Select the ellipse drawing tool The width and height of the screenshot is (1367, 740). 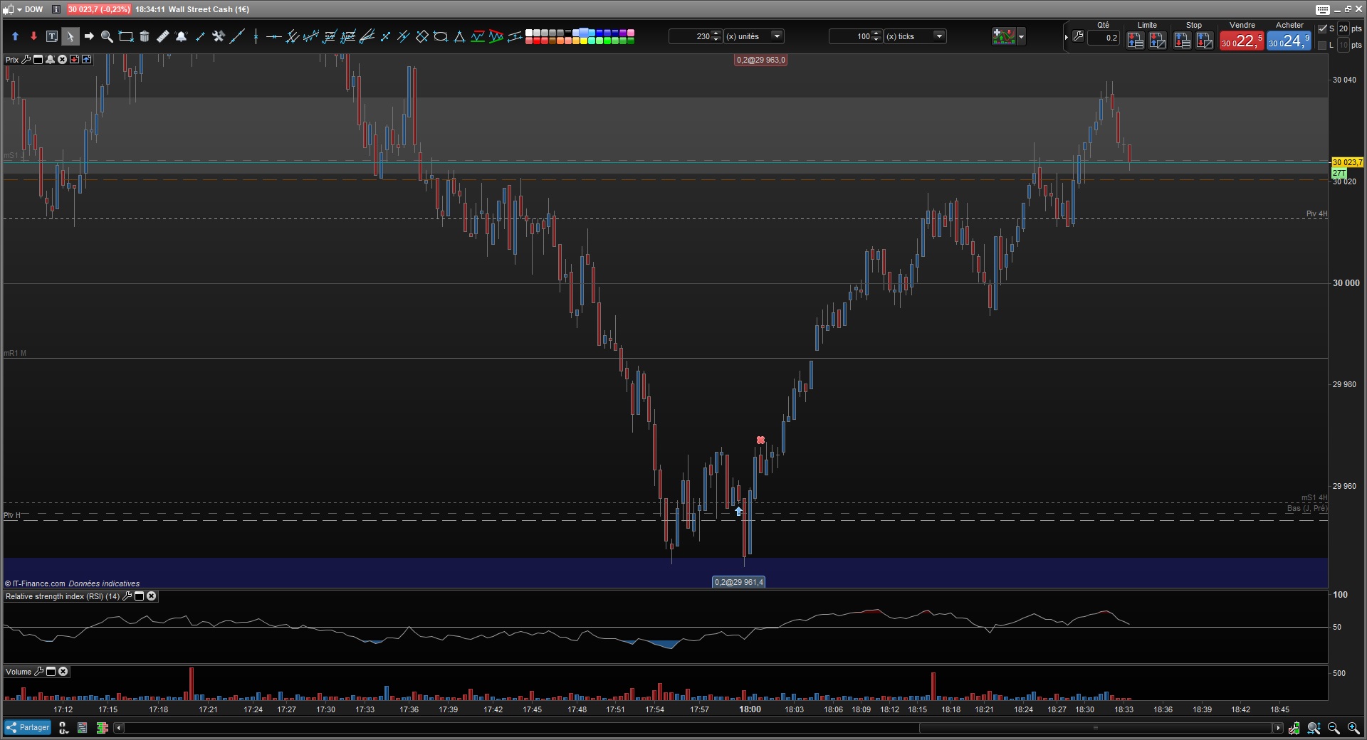point(441,36)
